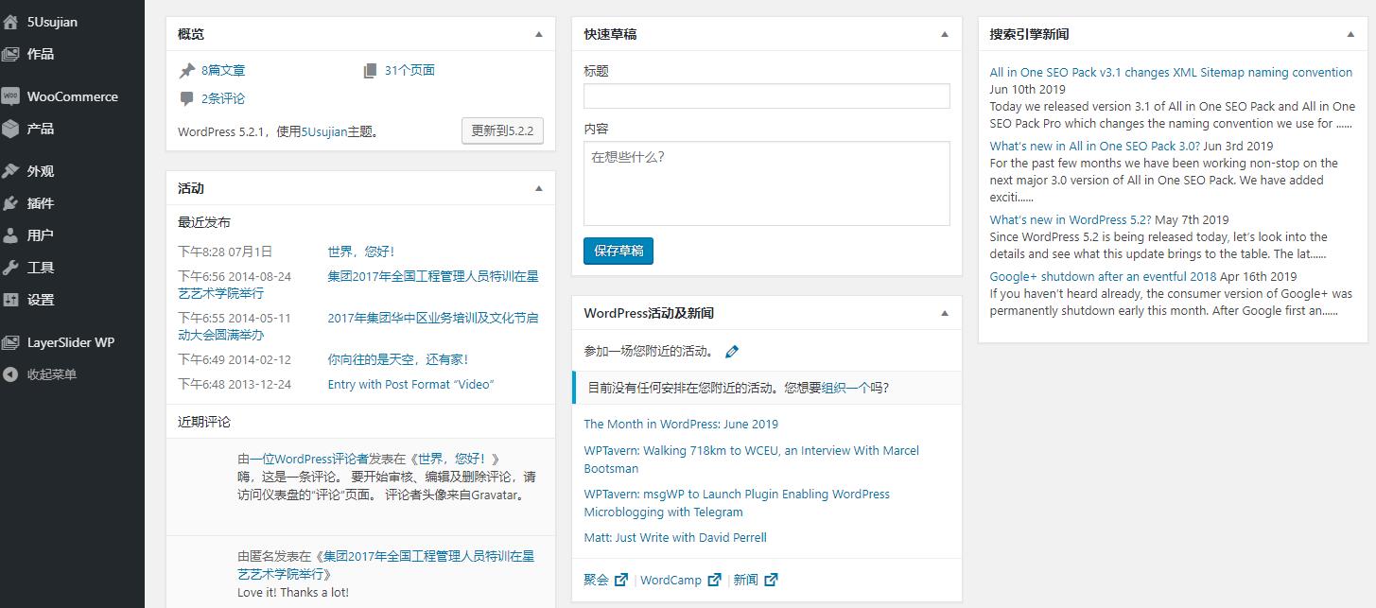1376x608 pixels.
Task: Click the 保存草稿 save draft button
Action: pos(618,251)
